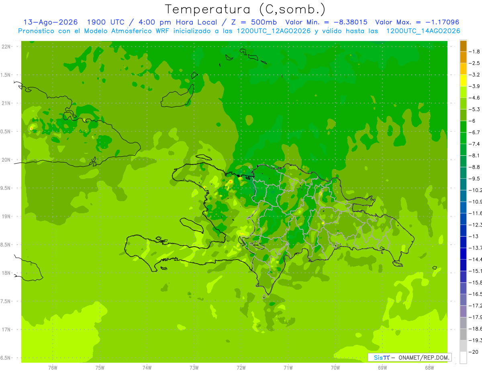Click the 74W longitude label
This screenshot has height=373, width=482.
pyautogui.click(x=147, y=368)
